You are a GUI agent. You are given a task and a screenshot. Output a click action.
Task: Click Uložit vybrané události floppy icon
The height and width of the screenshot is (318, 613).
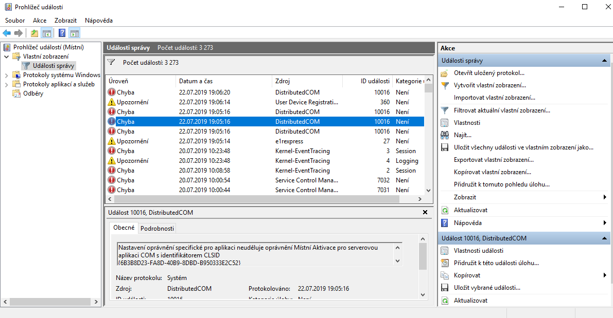(x=445, y=288)
